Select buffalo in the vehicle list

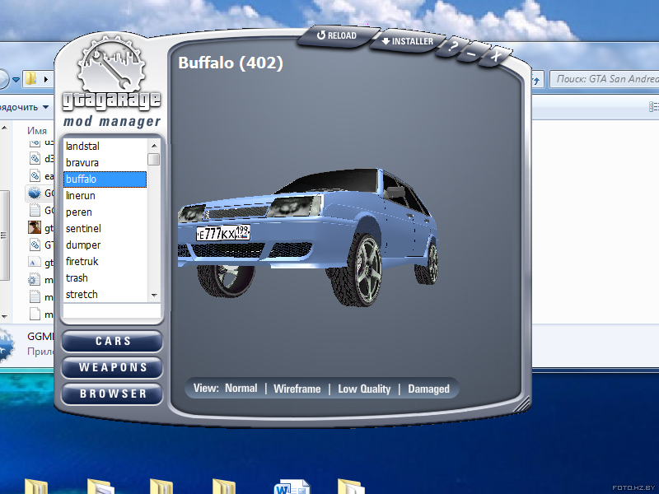point(105,179)
